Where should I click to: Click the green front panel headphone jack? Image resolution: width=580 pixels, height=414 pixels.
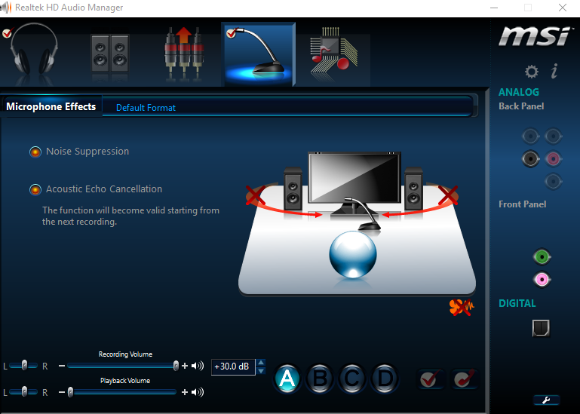[x=542, y=256]
